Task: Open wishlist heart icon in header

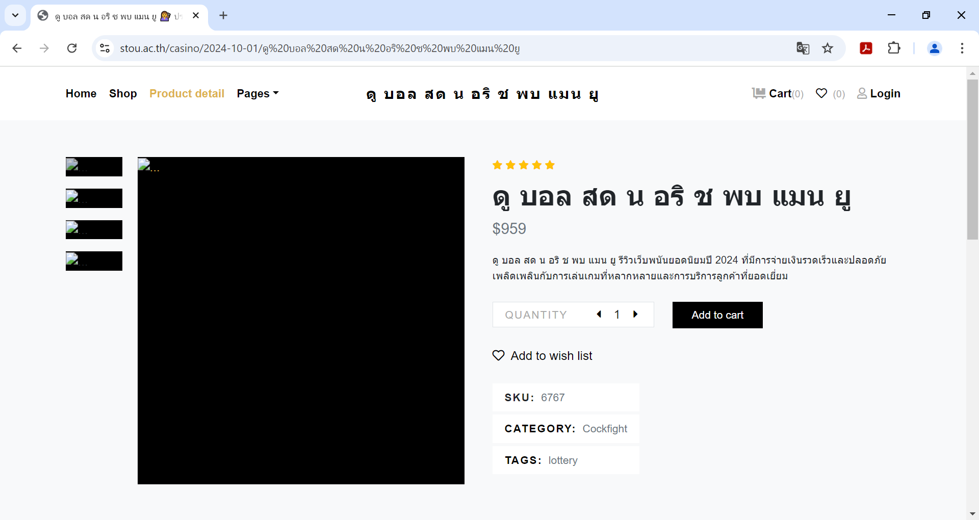Action: pos(821,93)
